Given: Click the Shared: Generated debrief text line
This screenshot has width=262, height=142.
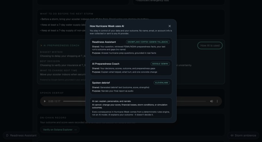Looking at the screenshot, I should point(121,87).
